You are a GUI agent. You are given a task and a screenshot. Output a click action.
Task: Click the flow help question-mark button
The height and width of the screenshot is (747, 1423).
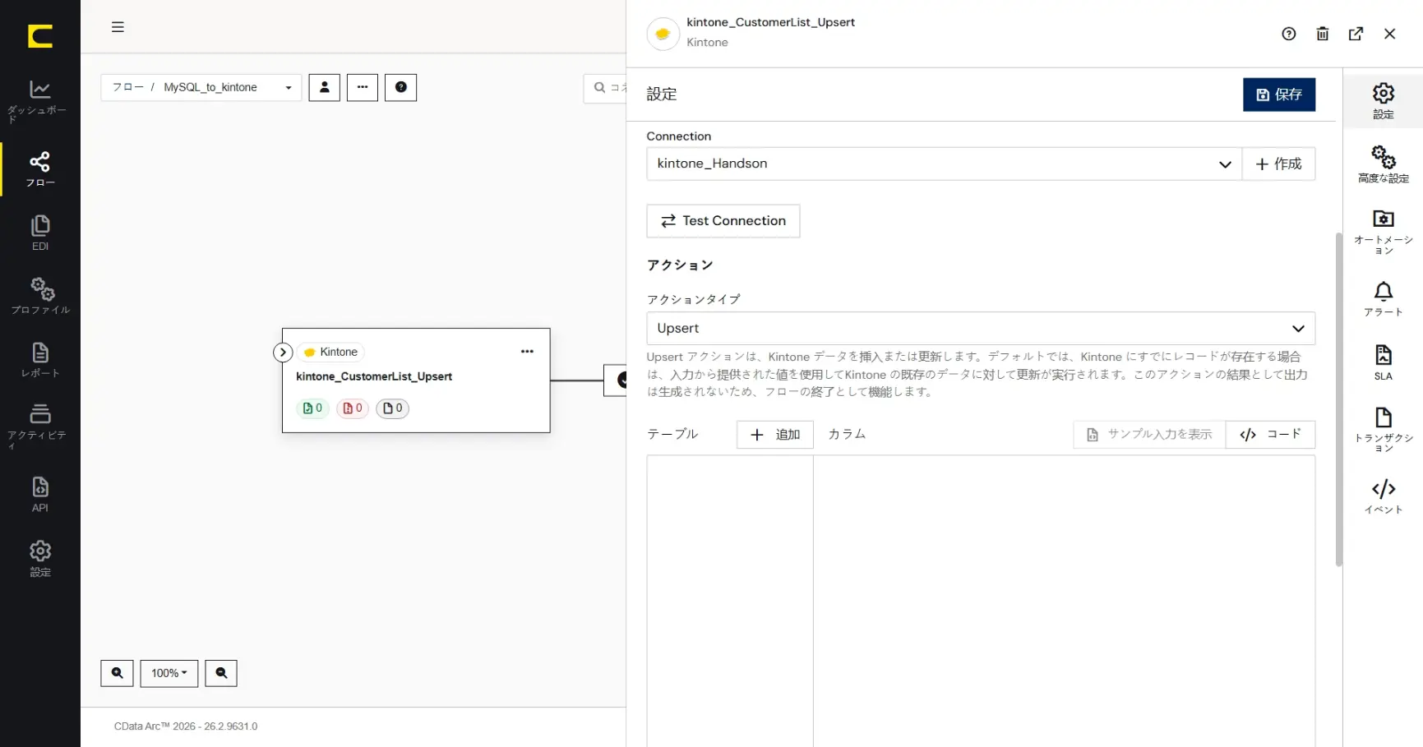(401, 87)
